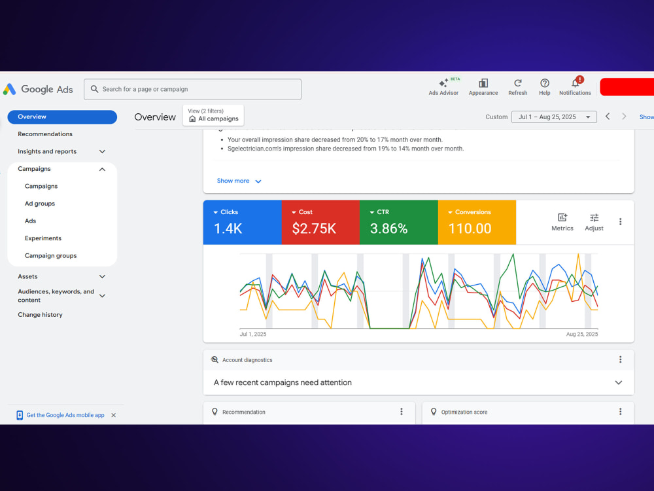Expand Insights and reports section
The width and height of the screenshot is (654, 491).
(x=102, y=152)
